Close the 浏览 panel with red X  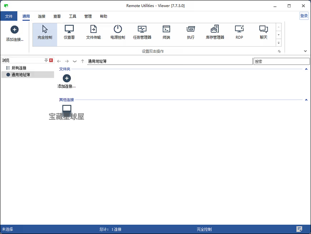51,60
